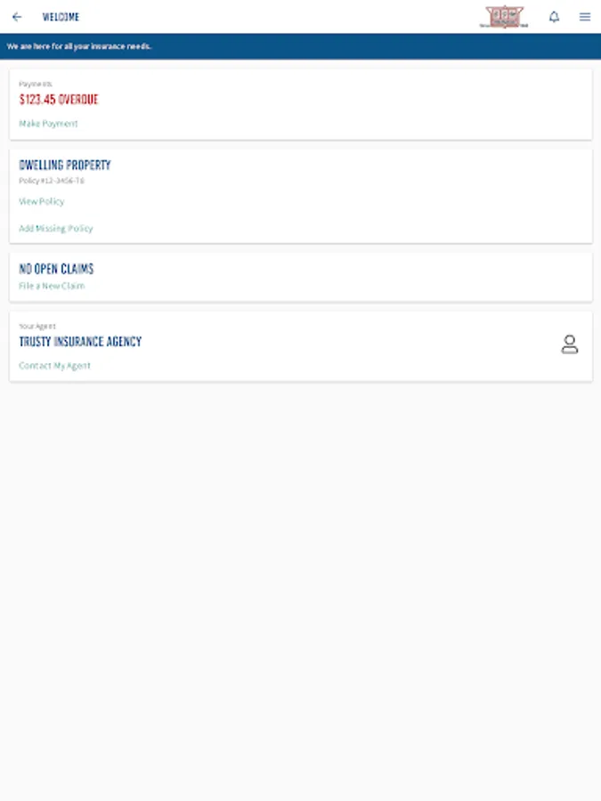This screenshot has width=601, height=801.
Task: Tap the No Open Claims heading
Action: pyautogui.click(x=56, y=269)
